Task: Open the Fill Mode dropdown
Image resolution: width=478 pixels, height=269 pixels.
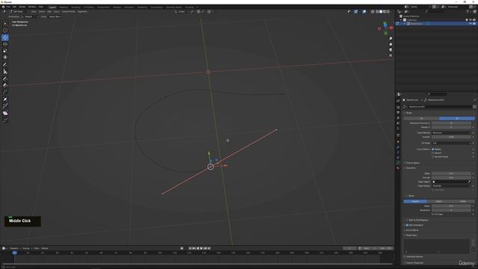Action: pyautogui.click(x=451, y=143)
